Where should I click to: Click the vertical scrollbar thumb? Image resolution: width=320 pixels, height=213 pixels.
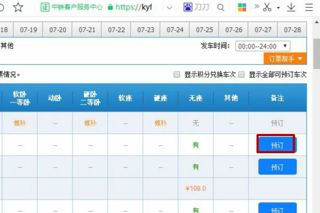click(317, 53)
